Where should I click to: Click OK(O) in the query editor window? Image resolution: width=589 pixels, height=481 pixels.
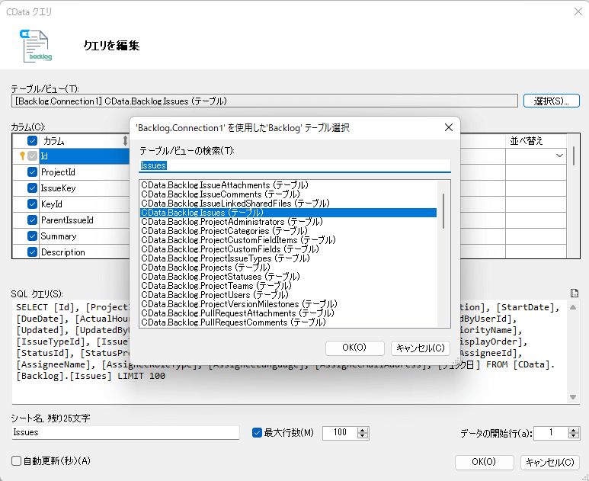tap(484, 462)
